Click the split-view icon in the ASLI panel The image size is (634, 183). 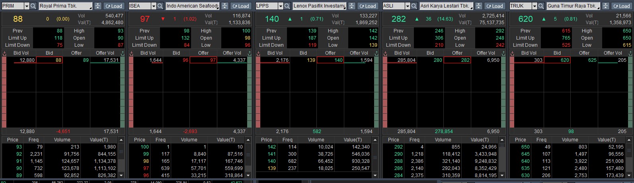(x=479, y=6)
